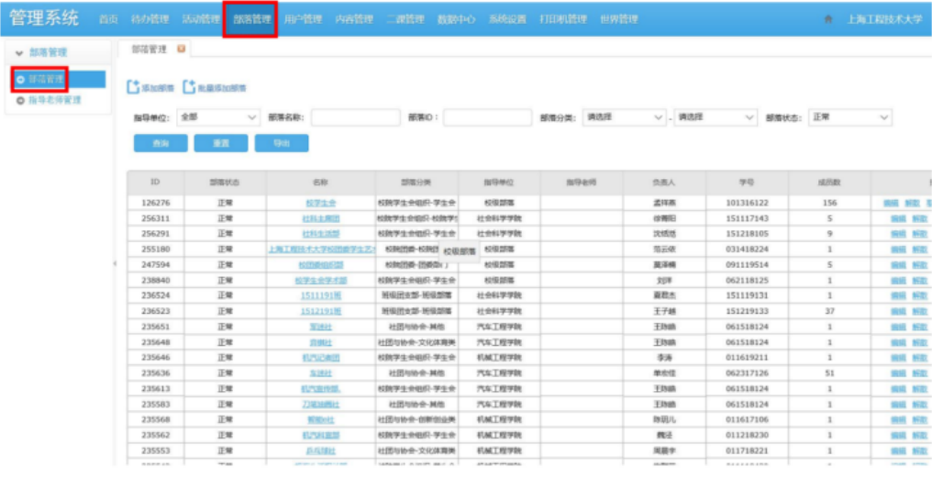Open the first 部落分类 请选择 dropdown
Image resolution: width=932 pixels, height=478 pixels.
coord(624,117)
